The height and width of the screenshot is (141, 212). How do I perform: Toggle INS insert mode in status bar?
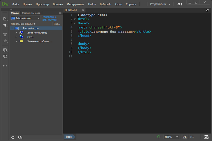click(x=185, y=137)
